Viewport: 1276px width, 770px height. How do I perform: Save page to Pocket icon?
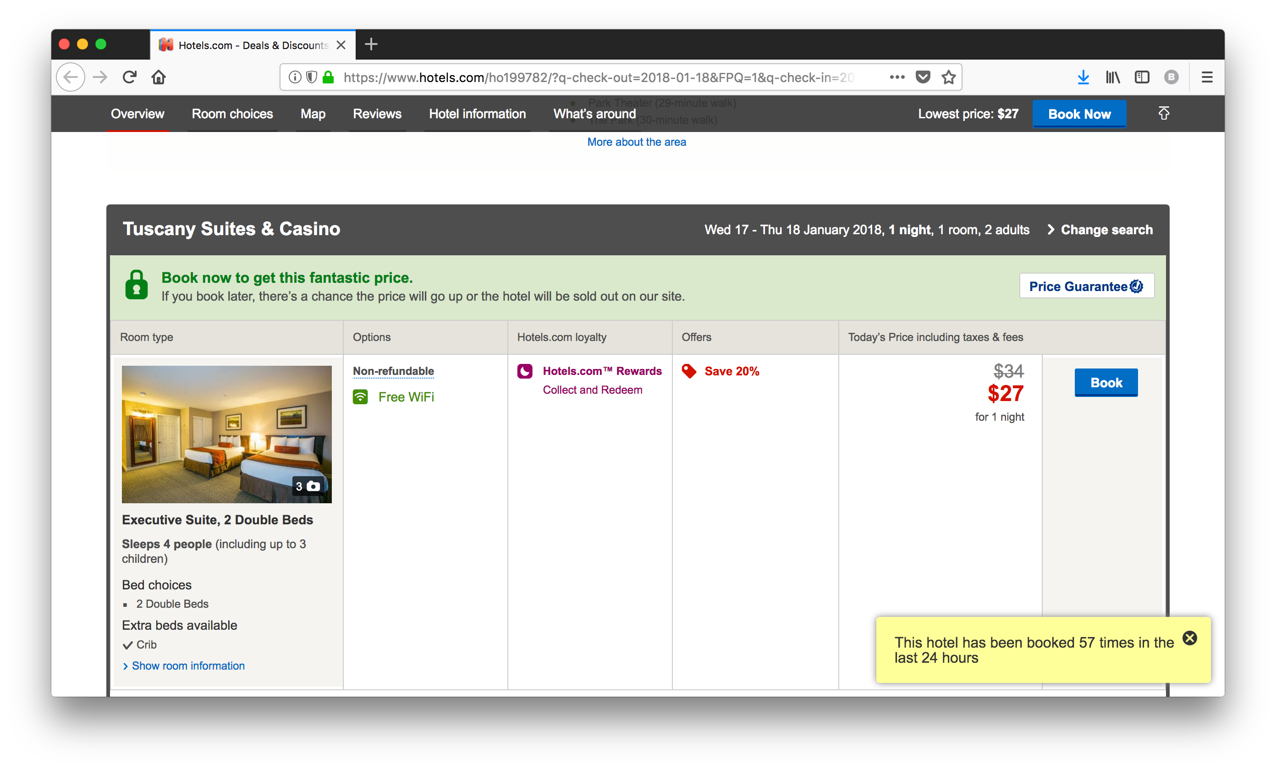tap(923, 77)
